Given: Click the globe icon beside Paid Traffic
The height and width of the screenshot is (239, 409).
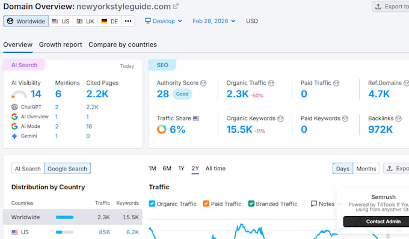Looking at the screenshot, I should click(x=336, y=83).
